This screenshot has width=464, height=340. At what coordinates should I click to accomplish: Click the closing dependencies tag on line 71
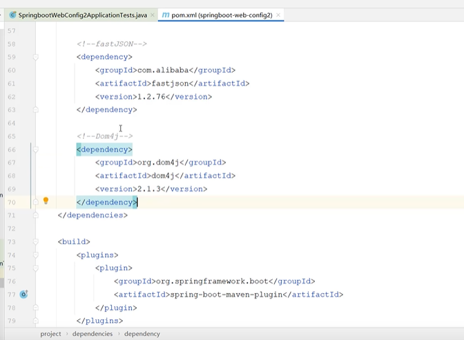pos(93,216)
